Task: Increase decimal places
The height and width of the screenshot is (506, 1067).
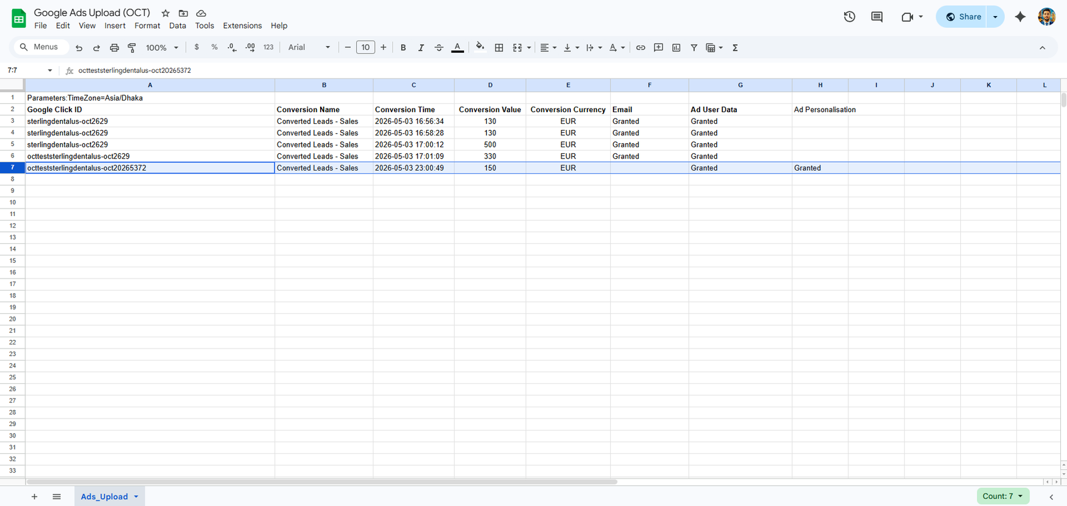Action: (250, 47)
